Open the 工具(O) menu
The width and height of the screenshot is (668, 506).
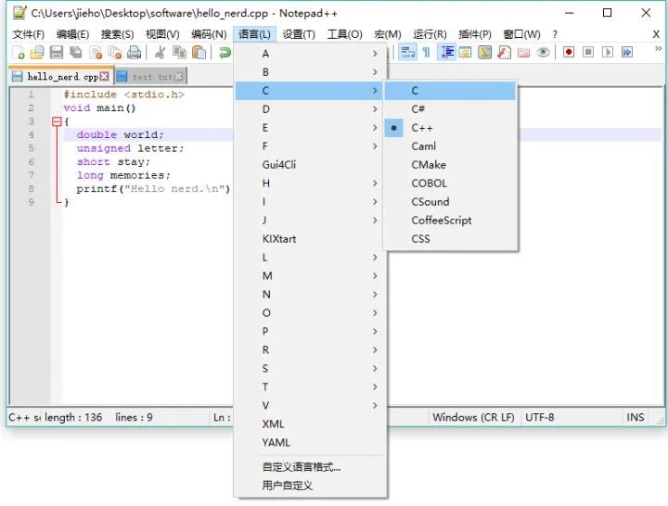344,34
